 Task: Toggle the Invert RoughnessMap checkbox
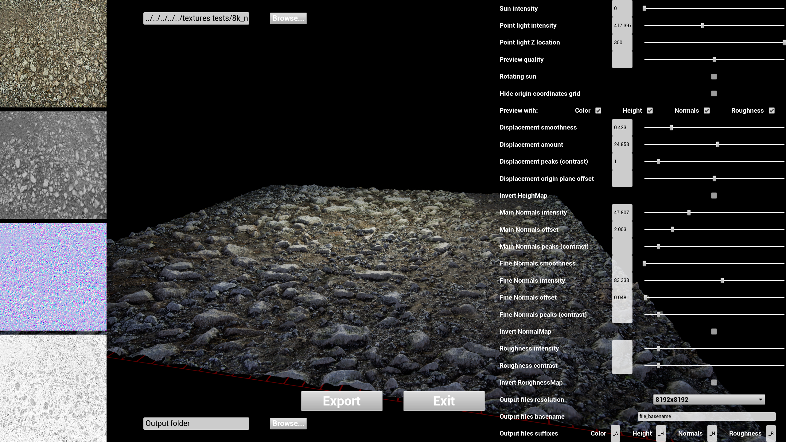(x=714, y=382)
